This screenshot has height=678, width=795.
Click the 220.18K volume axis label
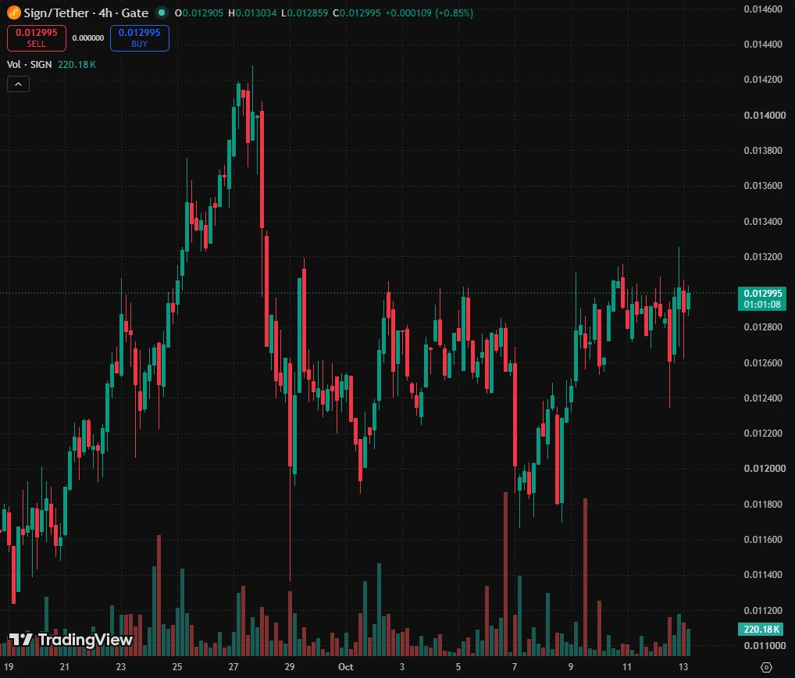[x=761, y=630]
